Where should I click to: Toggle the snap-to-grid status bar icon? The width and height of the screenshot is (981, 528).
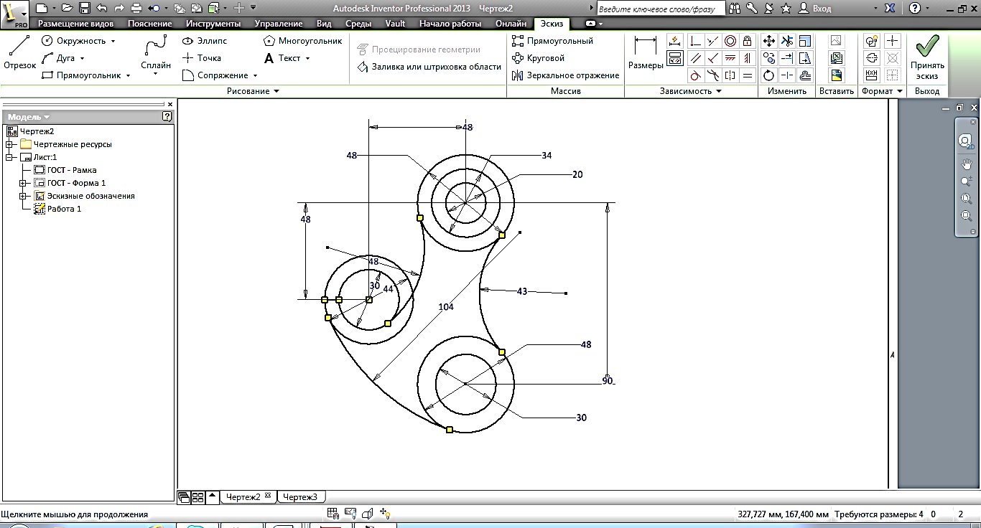pyautogui.click(x=333, y=514)
